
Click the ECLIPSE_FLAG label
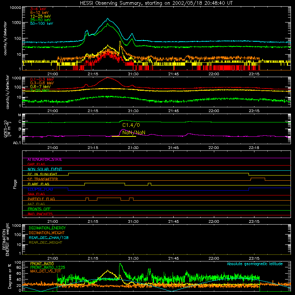[40, 189]
